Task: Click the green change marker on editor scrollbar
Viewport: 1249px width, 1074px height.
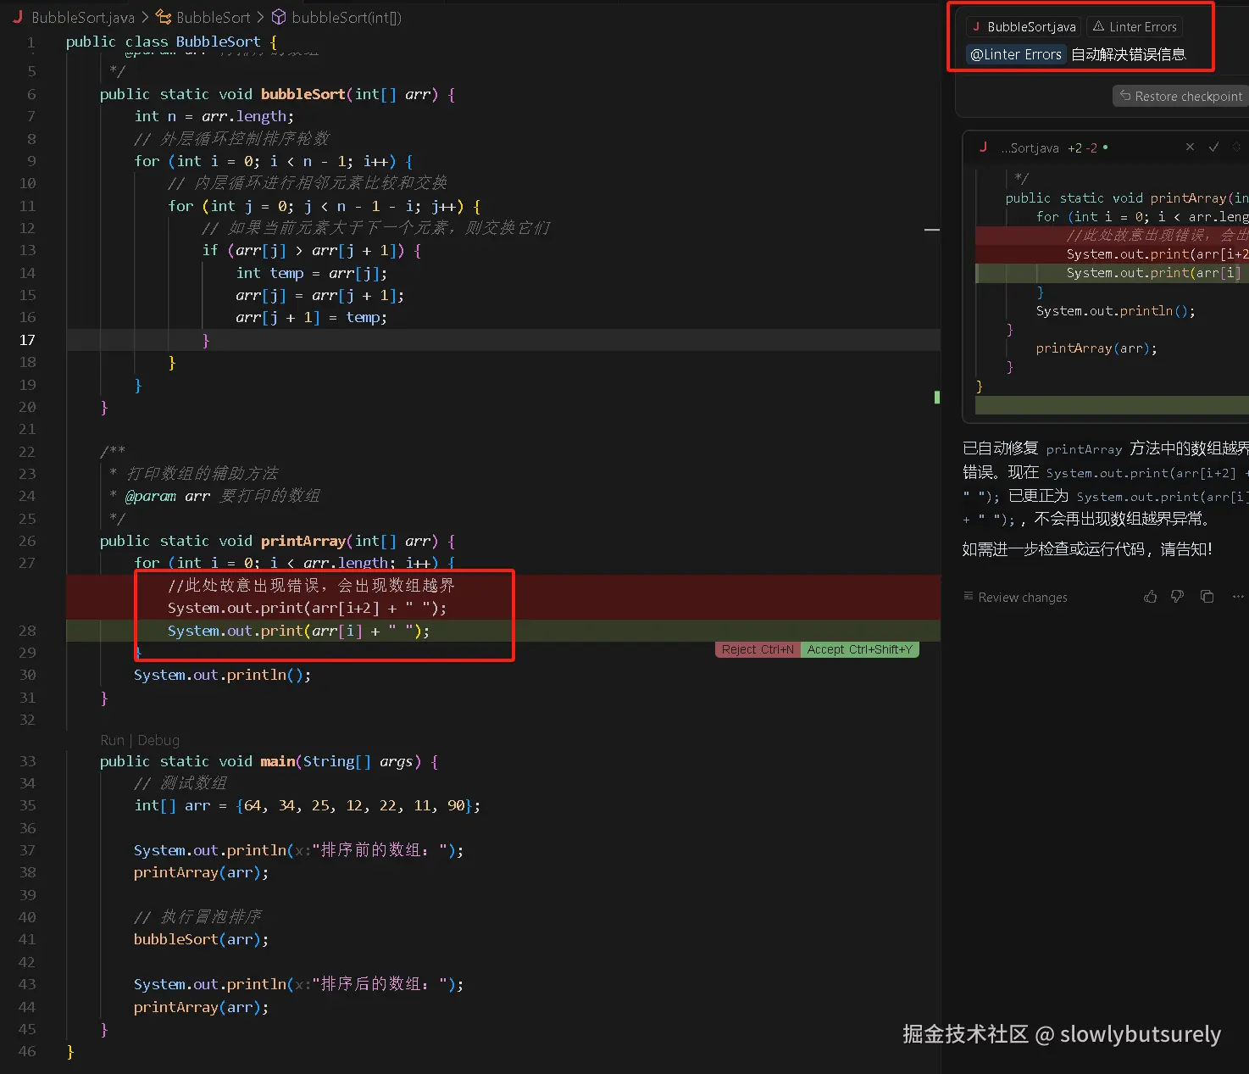Action: [x=937, y=397]
